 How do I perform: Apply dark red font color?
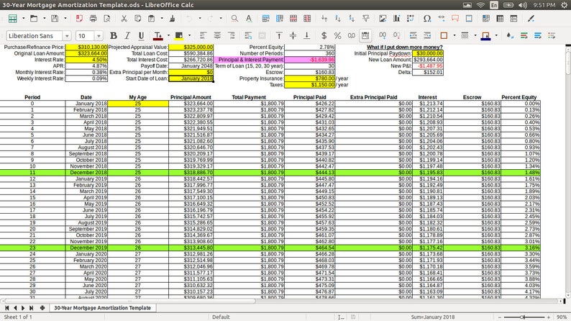click(157, 35)
